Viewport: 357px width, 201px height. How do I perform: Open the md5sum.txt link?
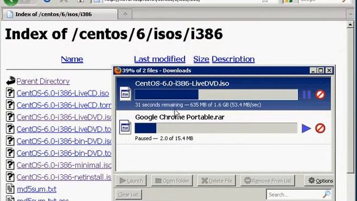(37, 189)
